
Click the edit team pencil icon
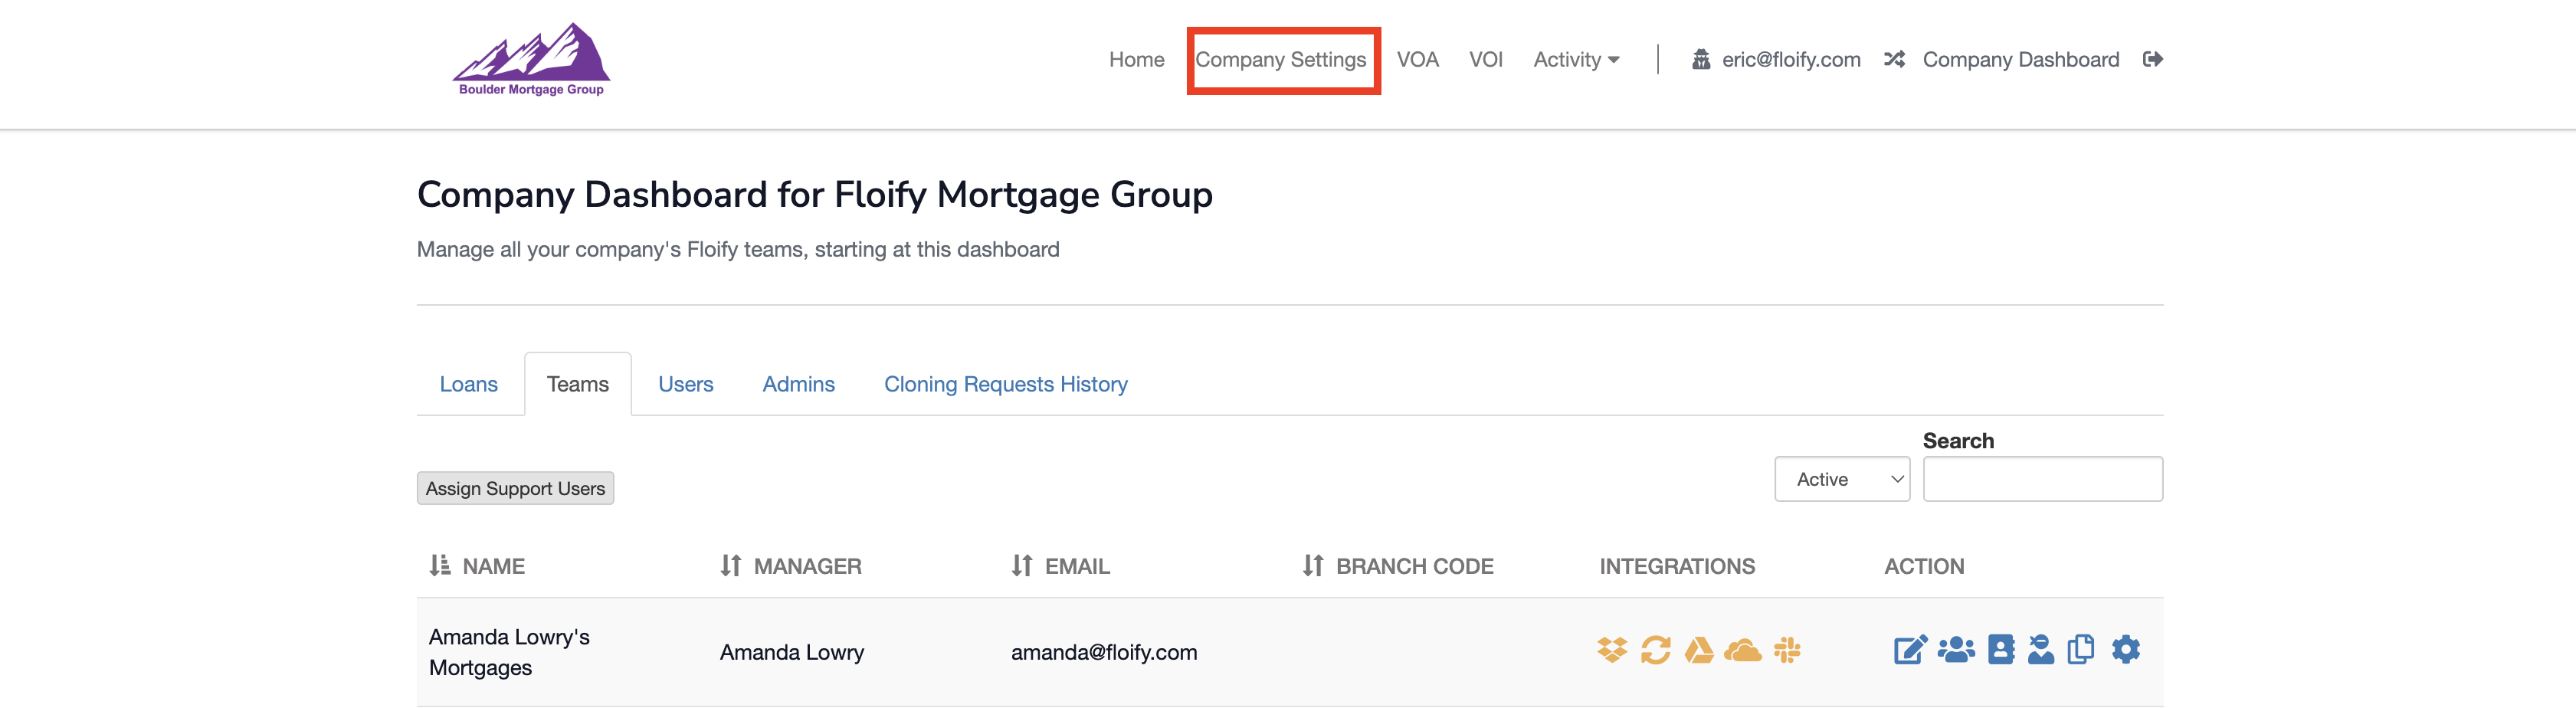[1910, 650]
